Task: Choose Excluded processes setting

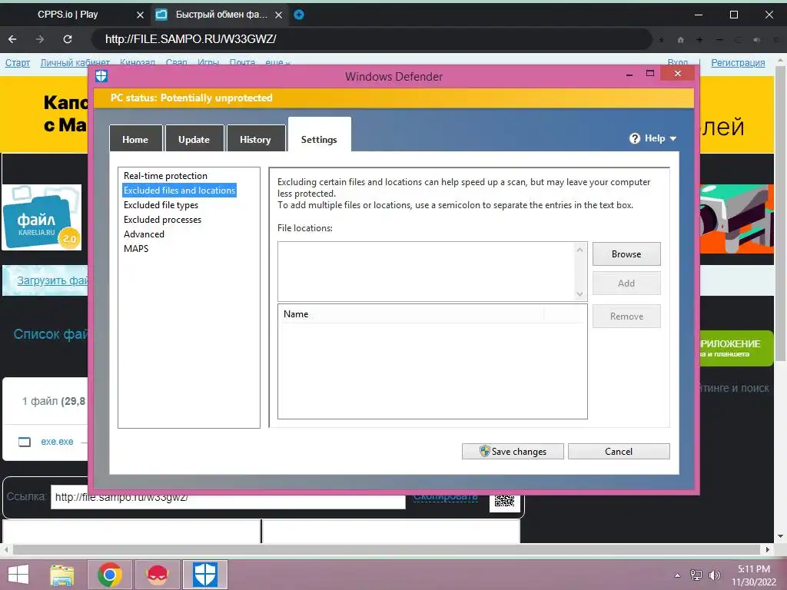Action: [x=162, y=219]
